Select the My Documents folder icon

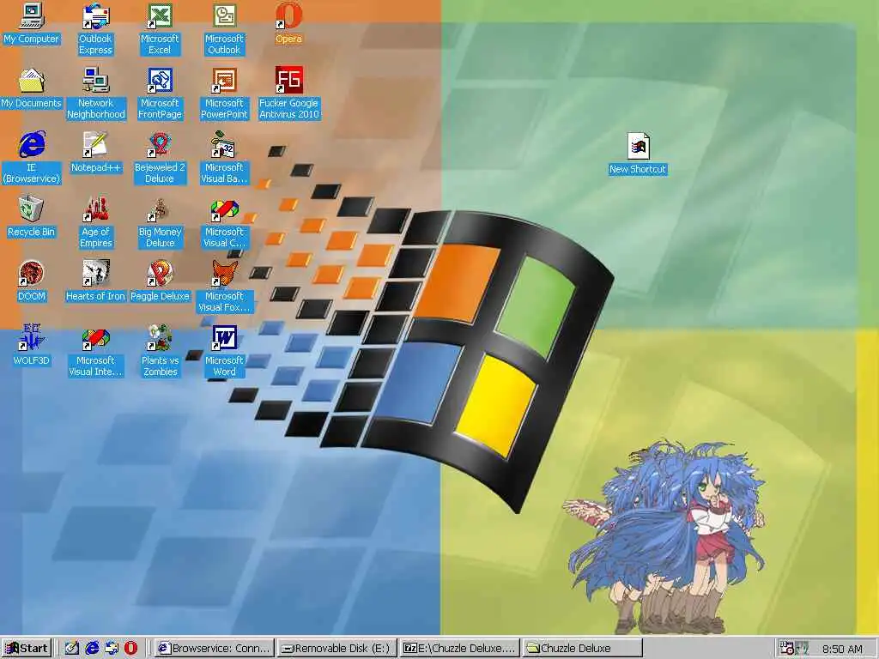click(32, 80)
